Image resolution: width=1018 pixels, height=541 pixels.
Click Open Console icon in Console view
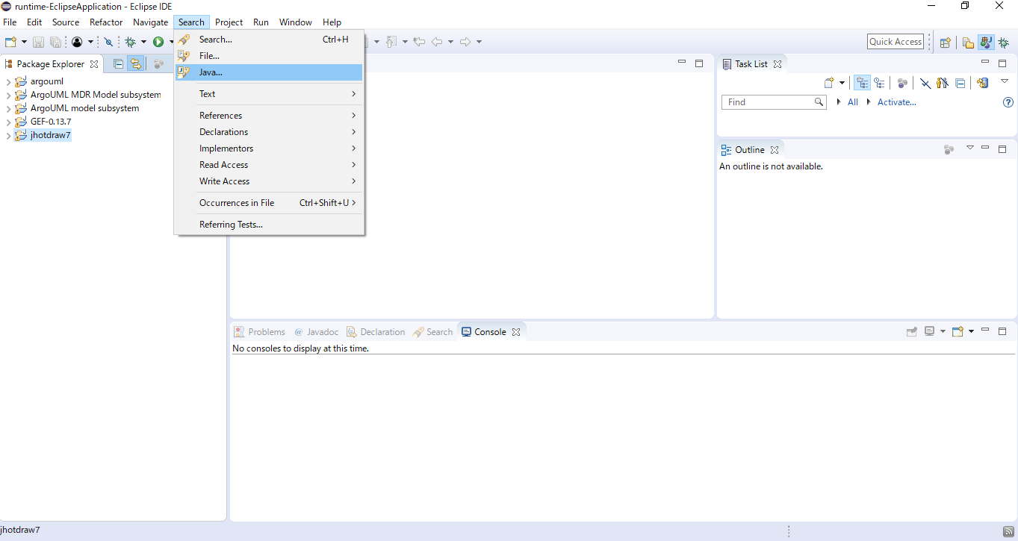[958, 331]
